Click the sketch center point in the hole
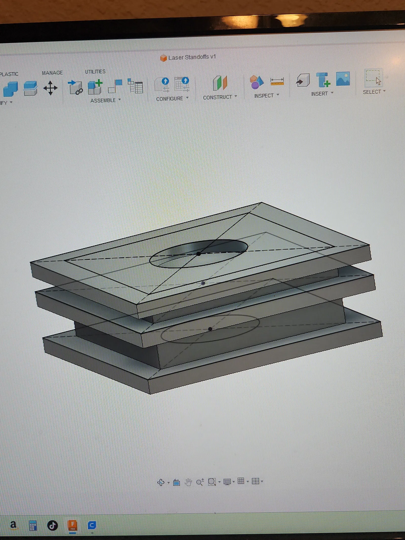This screenshot has width=405, height=540. coord(199,254)
